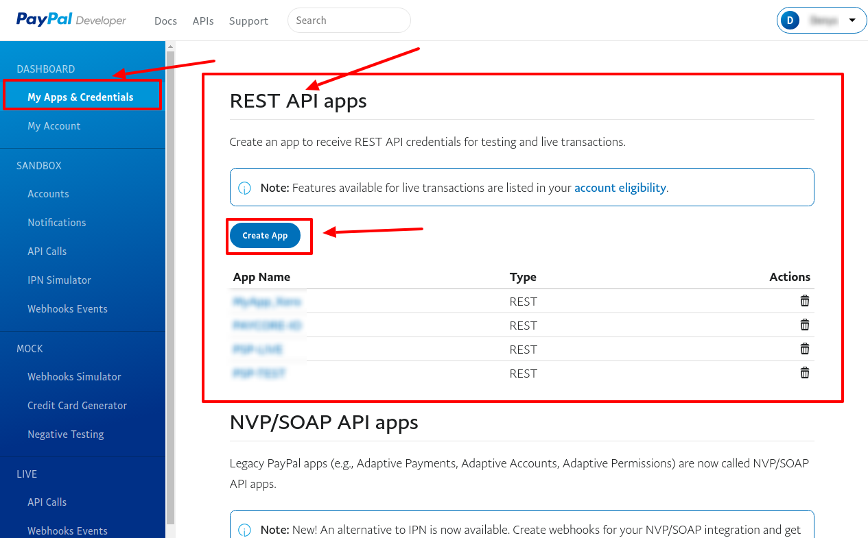Click the SANDBOX section heading
Viewport: 868px width, 538px height.
pyautogui.click(x=39, y=166)
